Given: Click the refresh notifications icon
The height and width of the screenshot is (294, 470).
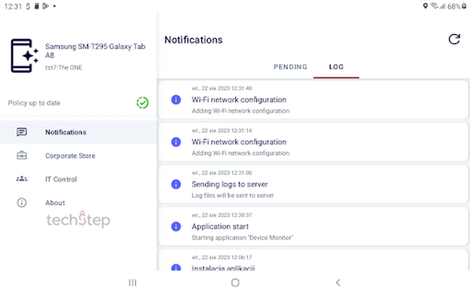Looking at the screenshot, I should pyautogui.click(x=454, y=40).
